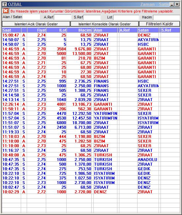Click the Alan column header
182x215 pixels.
pos(106,30)
